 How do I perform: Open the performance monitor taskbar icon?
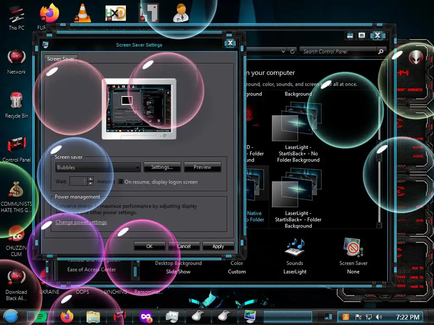172,317
